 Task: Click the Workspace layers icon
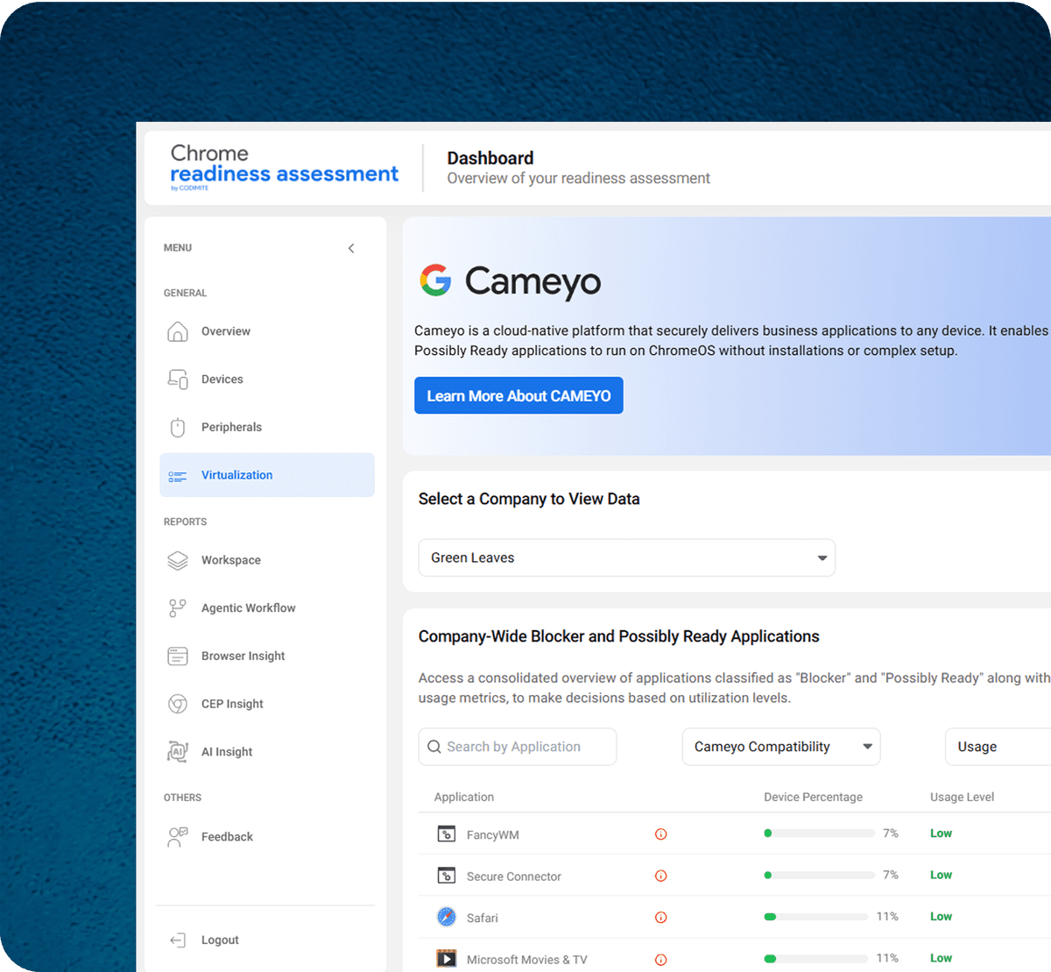(178, 560)
